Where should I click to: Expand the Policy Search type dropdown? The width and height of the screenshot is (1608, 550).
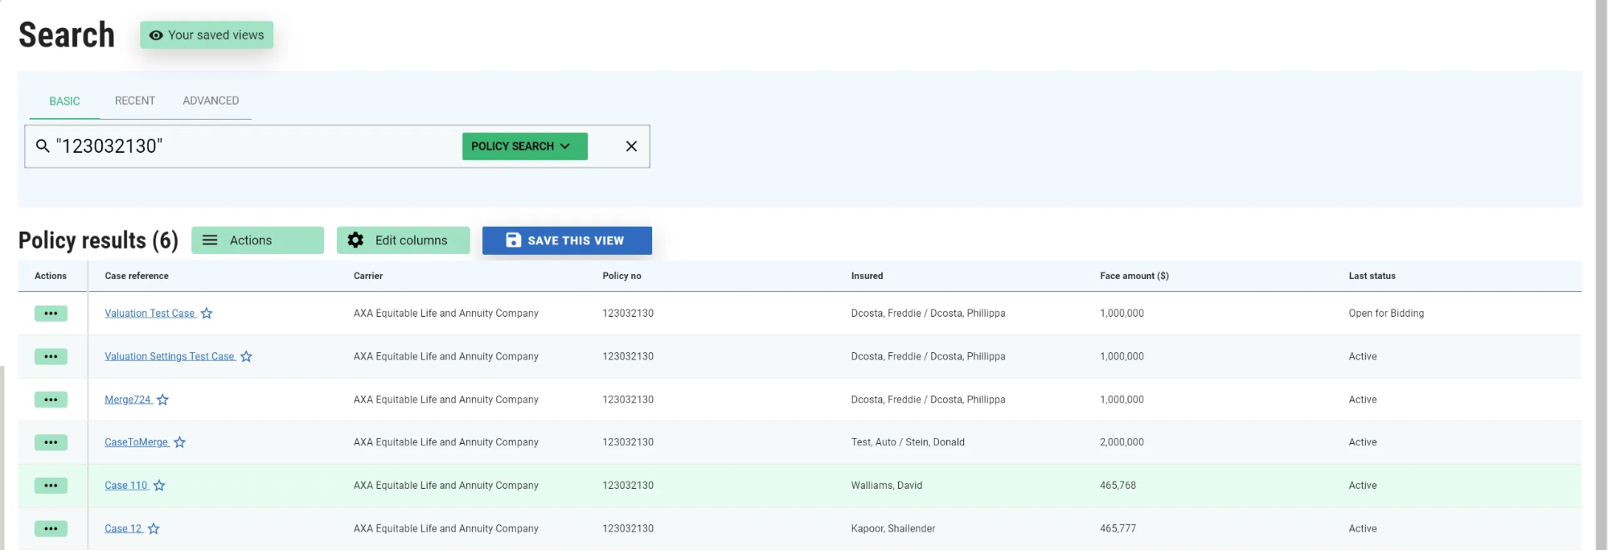tap(524, 146)
